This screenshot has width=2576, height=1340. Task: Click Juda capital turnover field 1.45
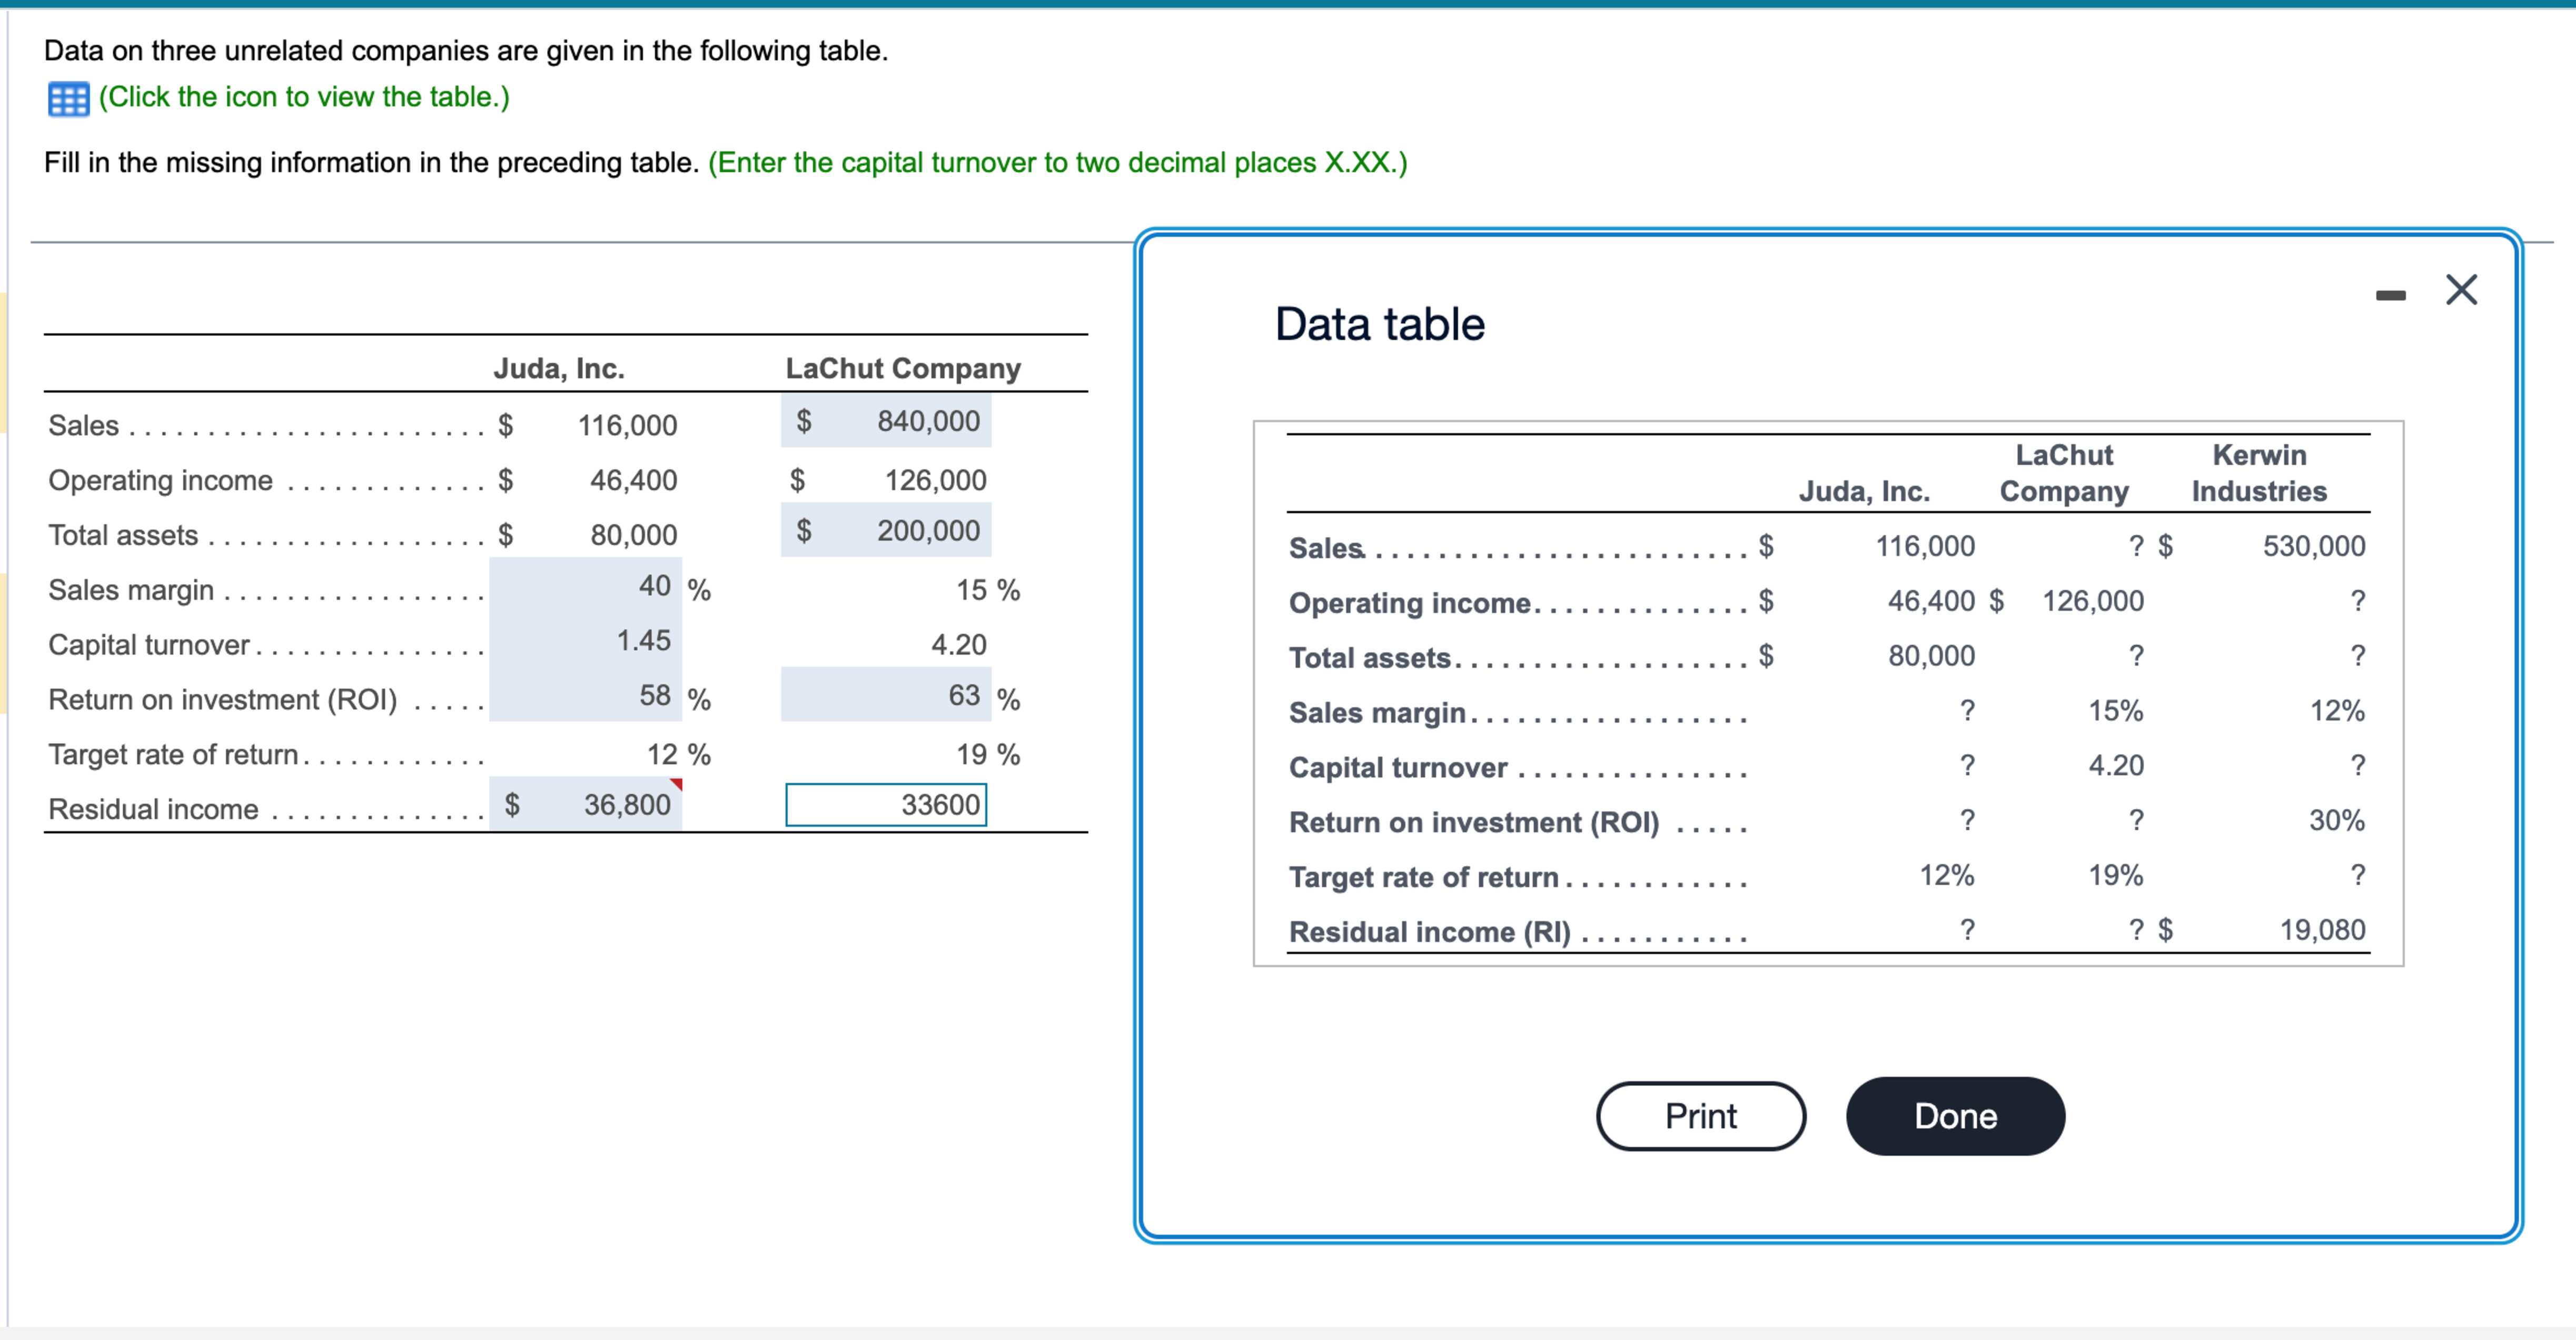[x=585, y=641]
